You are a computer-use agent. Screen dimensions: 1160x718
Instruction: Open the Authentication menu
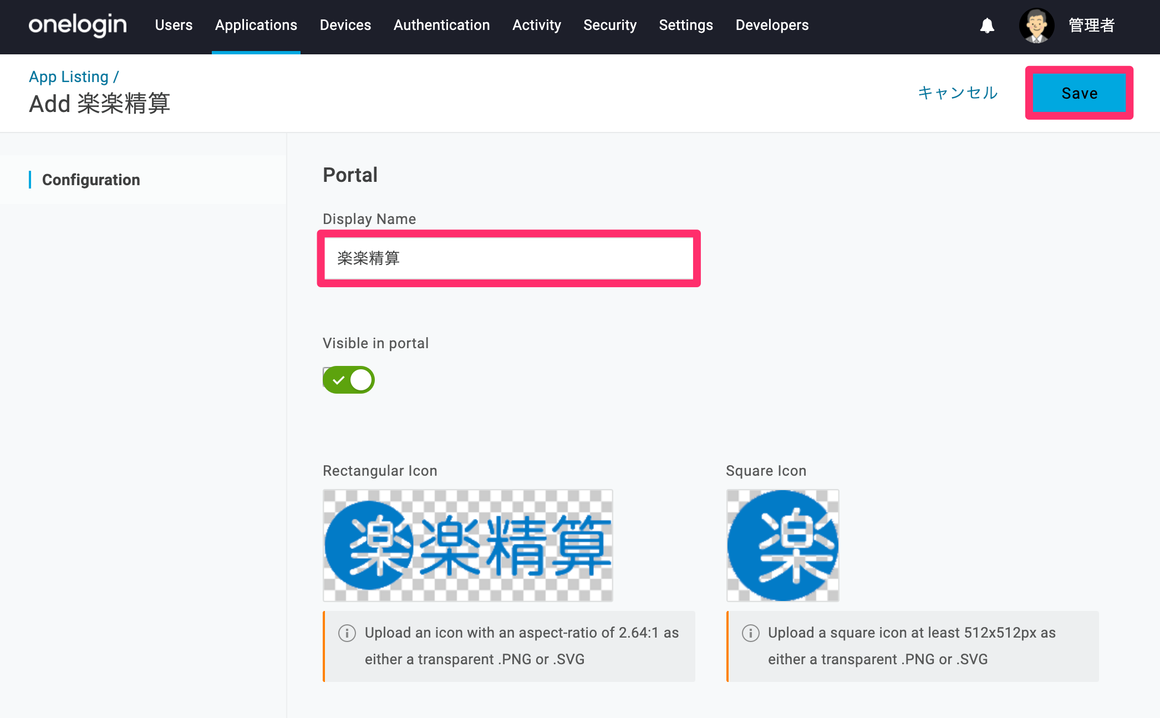coord(442,26)
